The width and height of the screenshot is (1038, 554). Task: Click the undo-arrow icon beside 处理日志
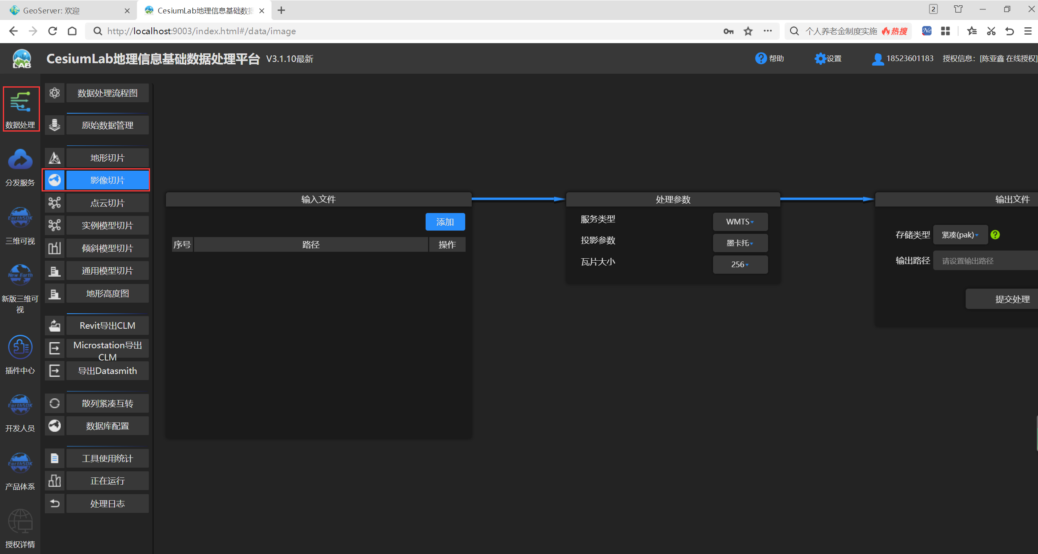tap(55, 503)
